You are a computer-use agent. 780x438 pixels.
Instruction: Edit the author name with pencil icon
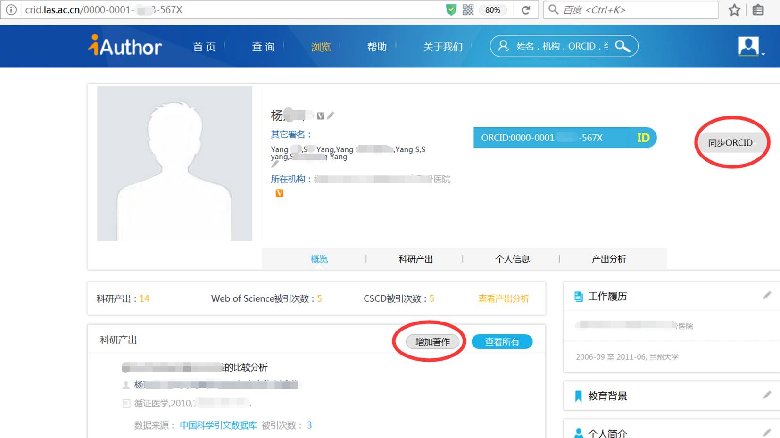(331, 115)
